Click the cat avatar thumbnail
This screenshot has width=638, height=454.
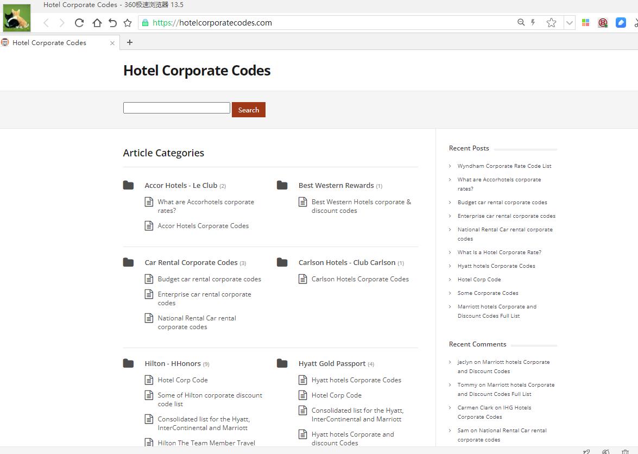17,17
